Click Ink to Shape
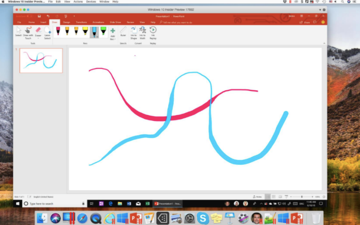Viewport: 360px width, 225px height. pyautogui.click(x=134, y=33)
